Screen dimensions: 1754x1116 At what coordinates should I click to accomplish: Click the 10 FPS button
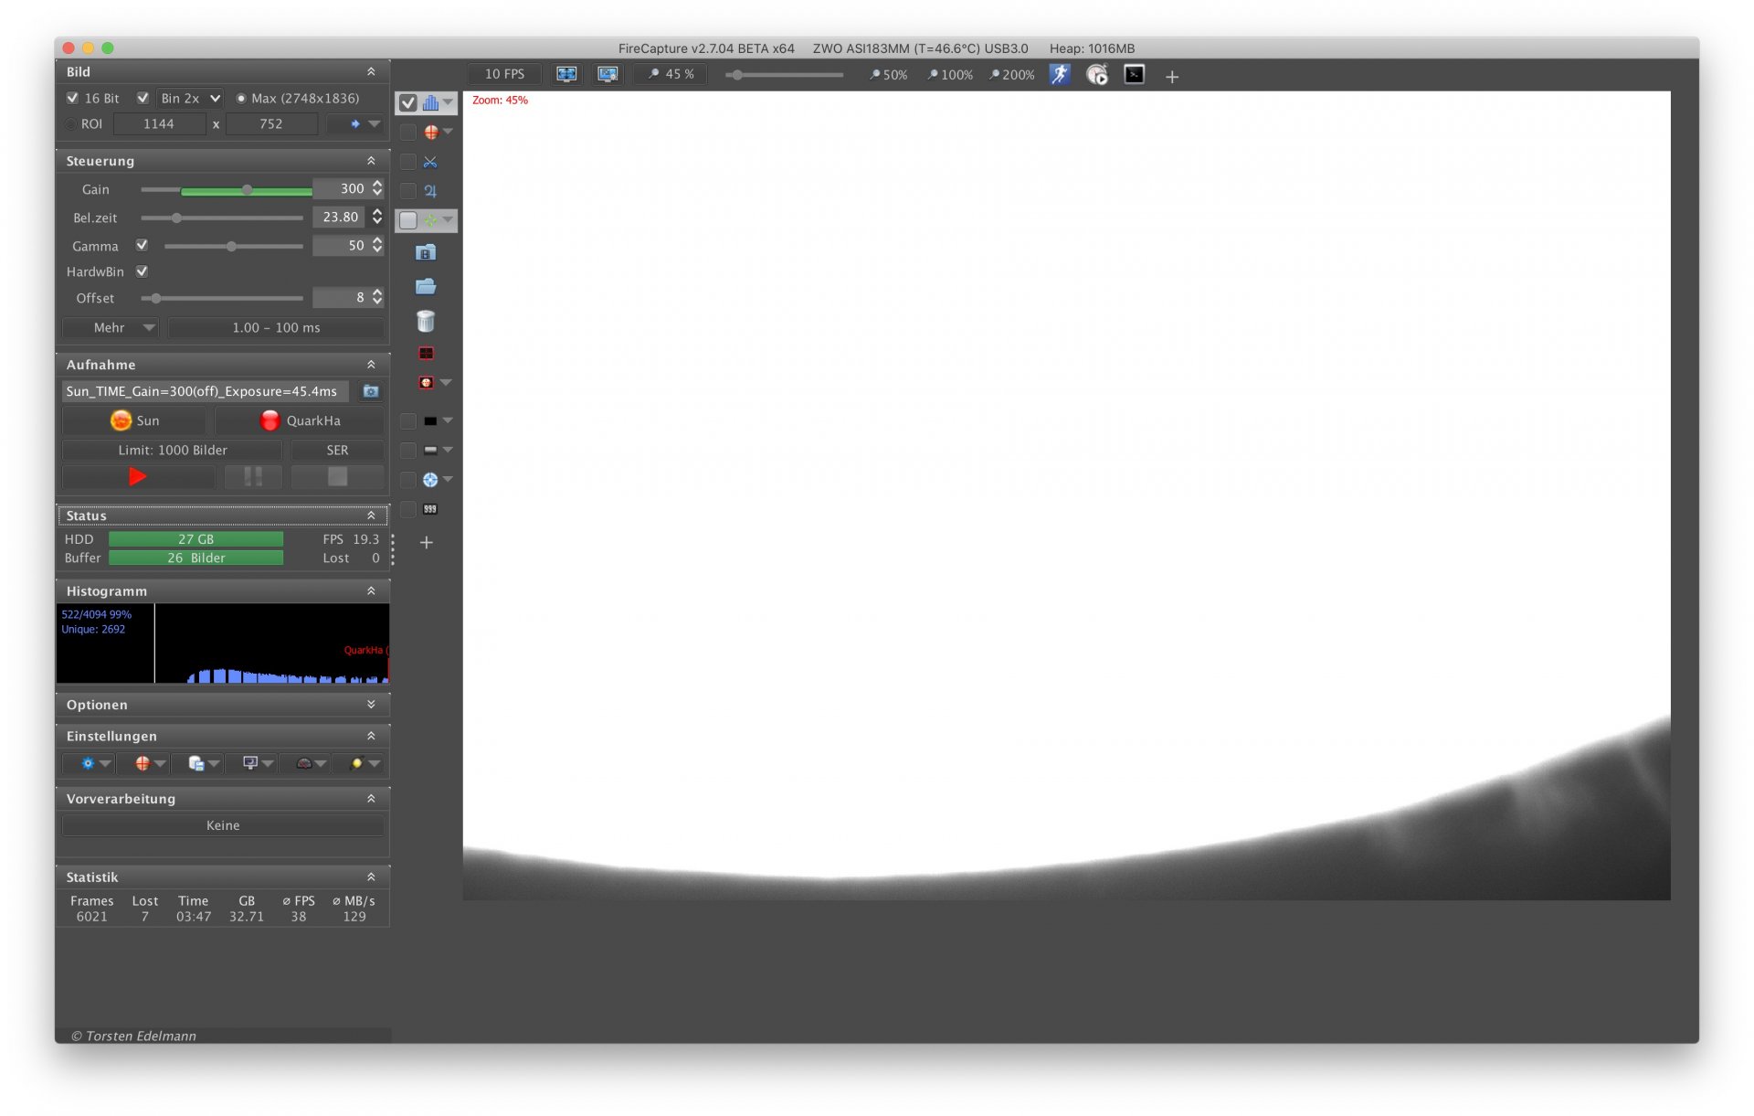504,74
